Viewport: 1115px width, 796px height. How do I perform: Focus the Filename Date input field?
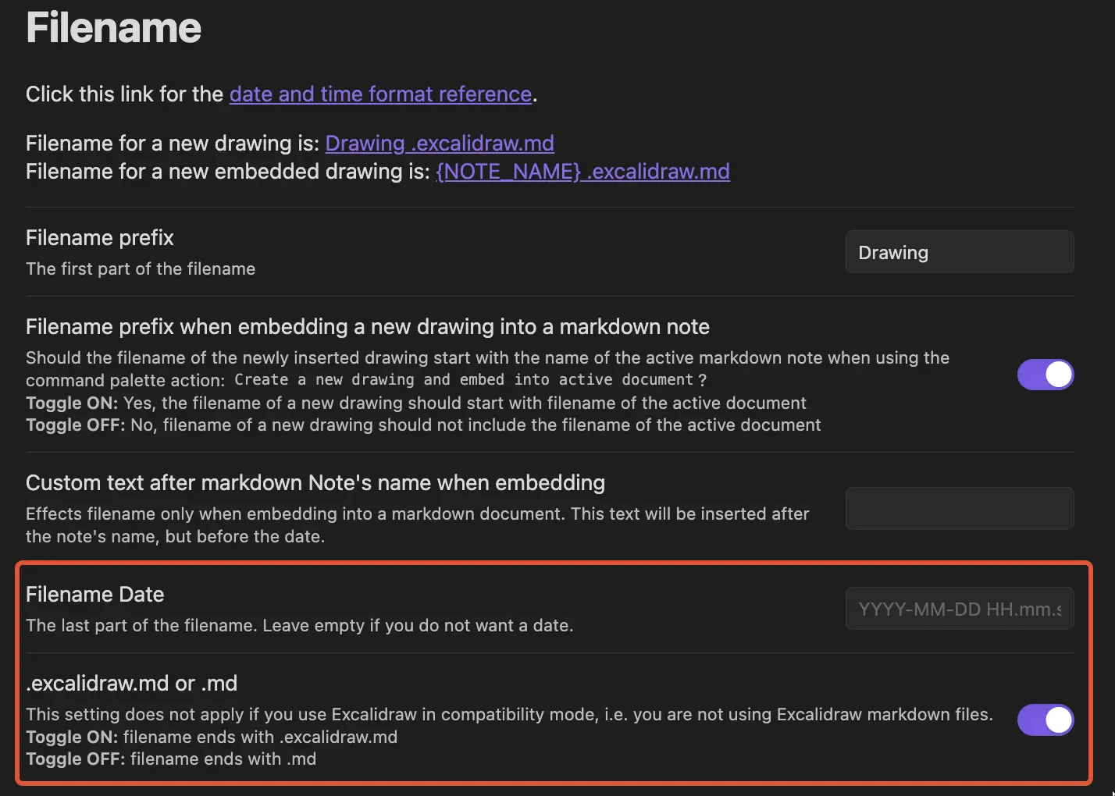pos(959,608)
